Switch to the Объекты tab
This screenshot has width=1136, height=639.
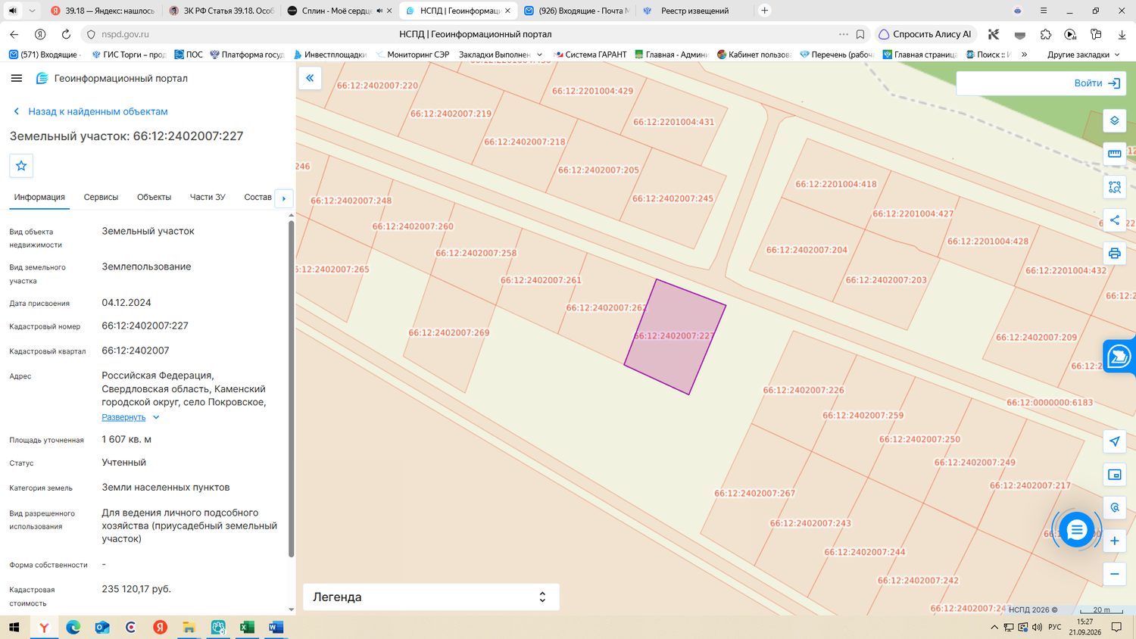(x=154, y=197)
